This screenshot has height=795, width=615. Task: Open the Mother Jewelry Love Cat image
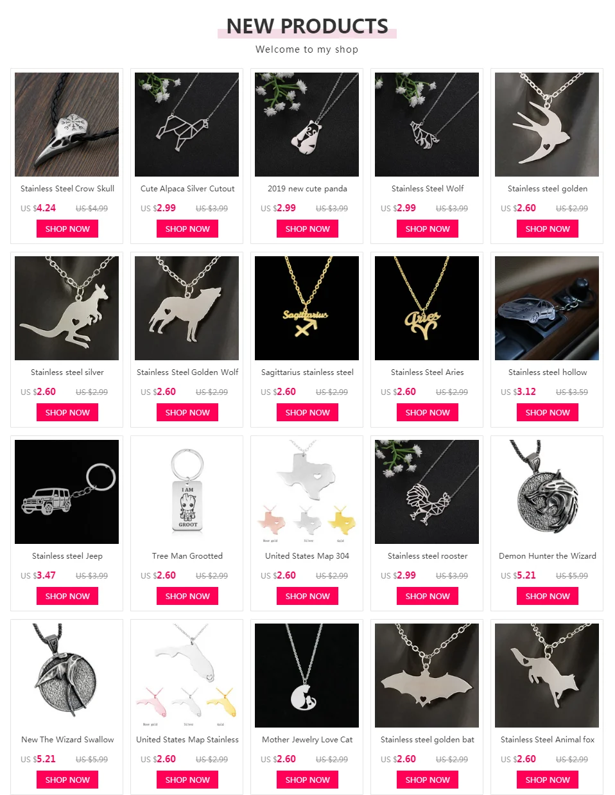click(x=307, y=676)
